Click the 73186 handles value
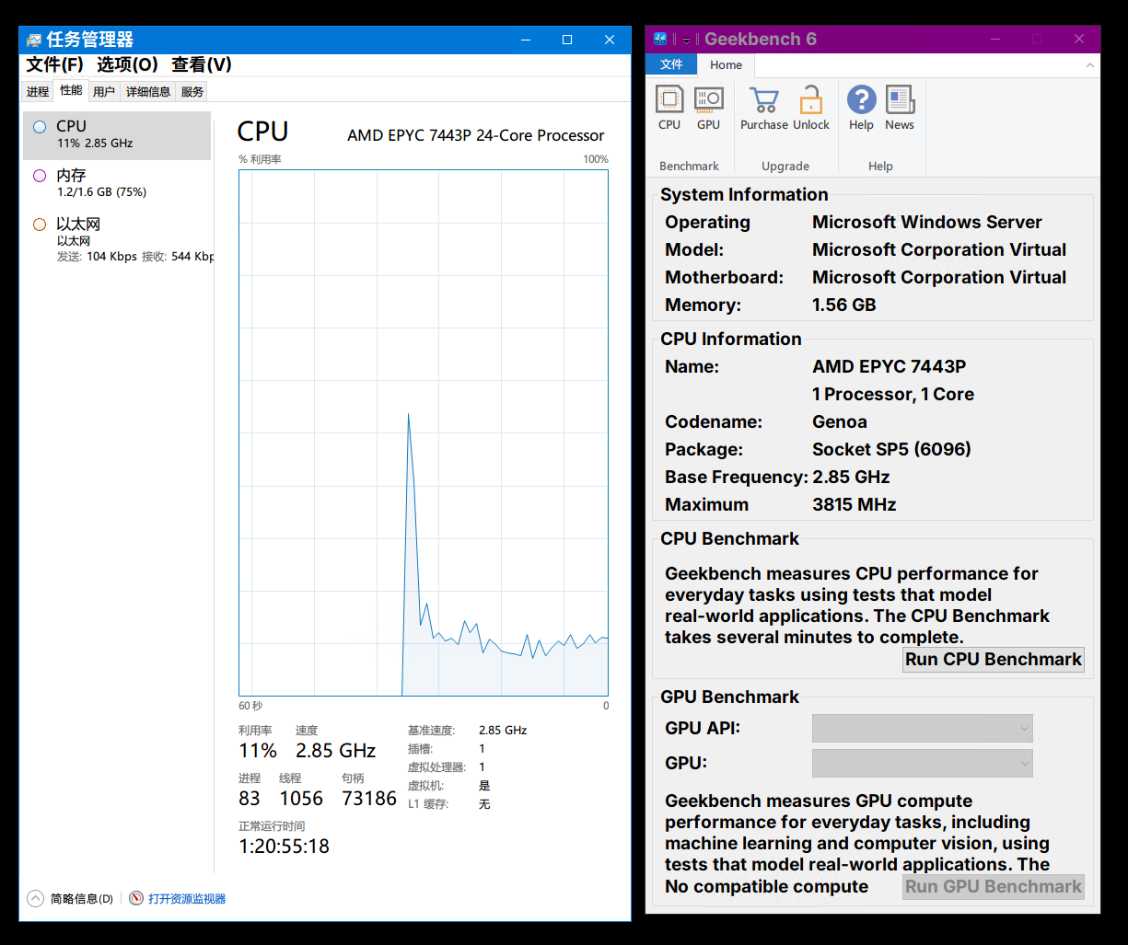 (x=369, y=799)
